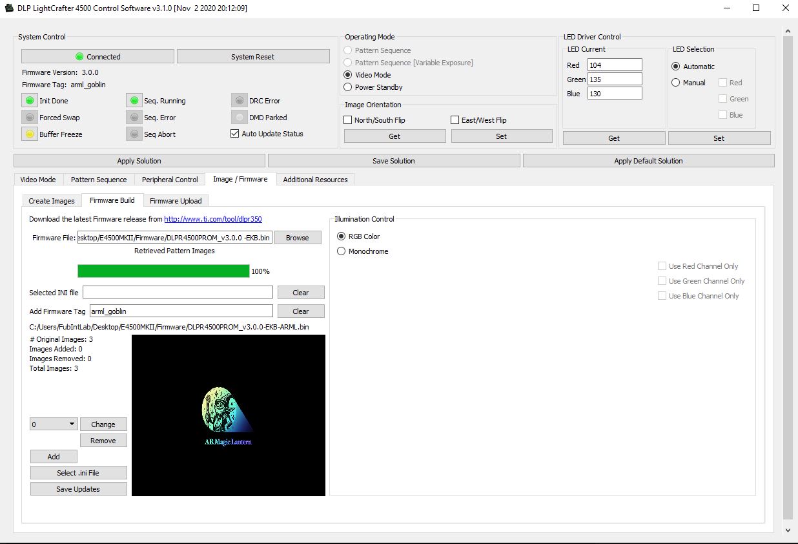Click the vertical scrollbar up arrow

pos(787,30)
